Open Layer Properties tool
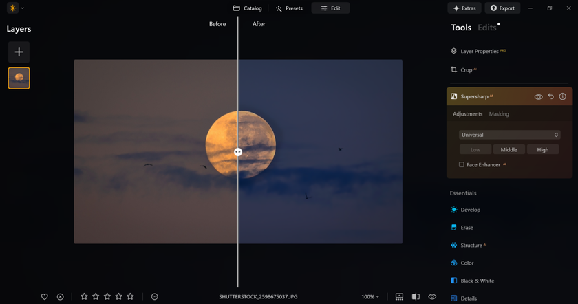This screenshot has height=304, width=578. click(478, 51)
